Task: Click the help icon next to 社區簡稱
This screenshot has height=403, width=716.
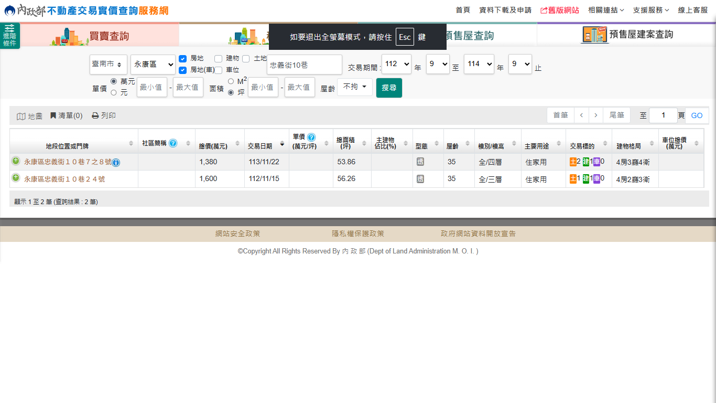Action: coord(173,143)
